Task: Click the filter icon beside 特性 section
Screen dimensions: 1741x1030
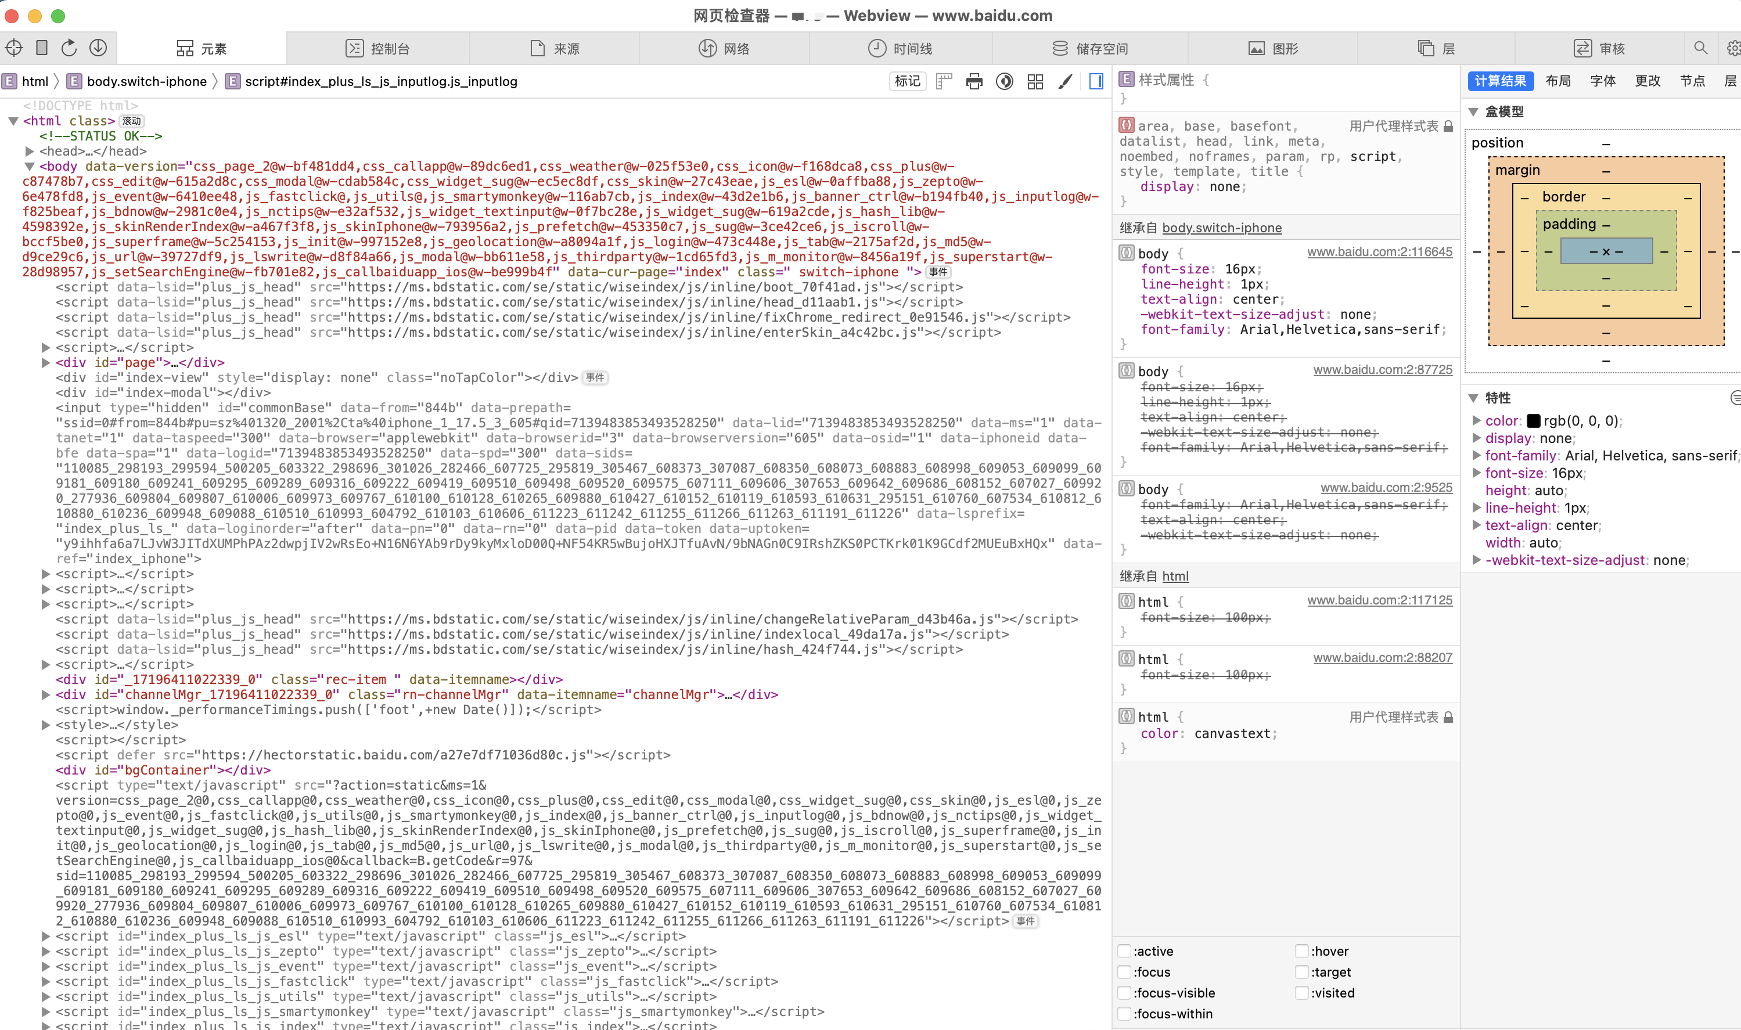Action: pyautogui.click(x=1735, y=398)
